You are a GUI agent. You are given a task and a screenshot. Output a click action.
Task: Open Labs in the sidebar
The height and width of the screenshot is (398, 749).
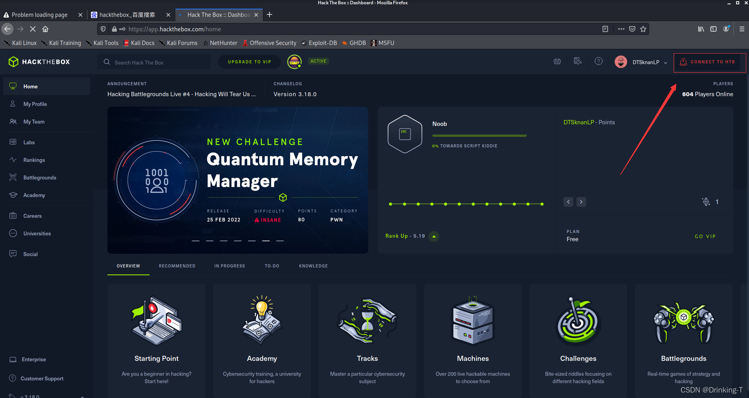pyautogui.click(x=47, y=142)
